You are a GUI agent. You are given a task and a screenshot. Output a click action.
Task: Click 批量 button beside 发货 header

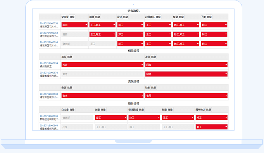154,57
